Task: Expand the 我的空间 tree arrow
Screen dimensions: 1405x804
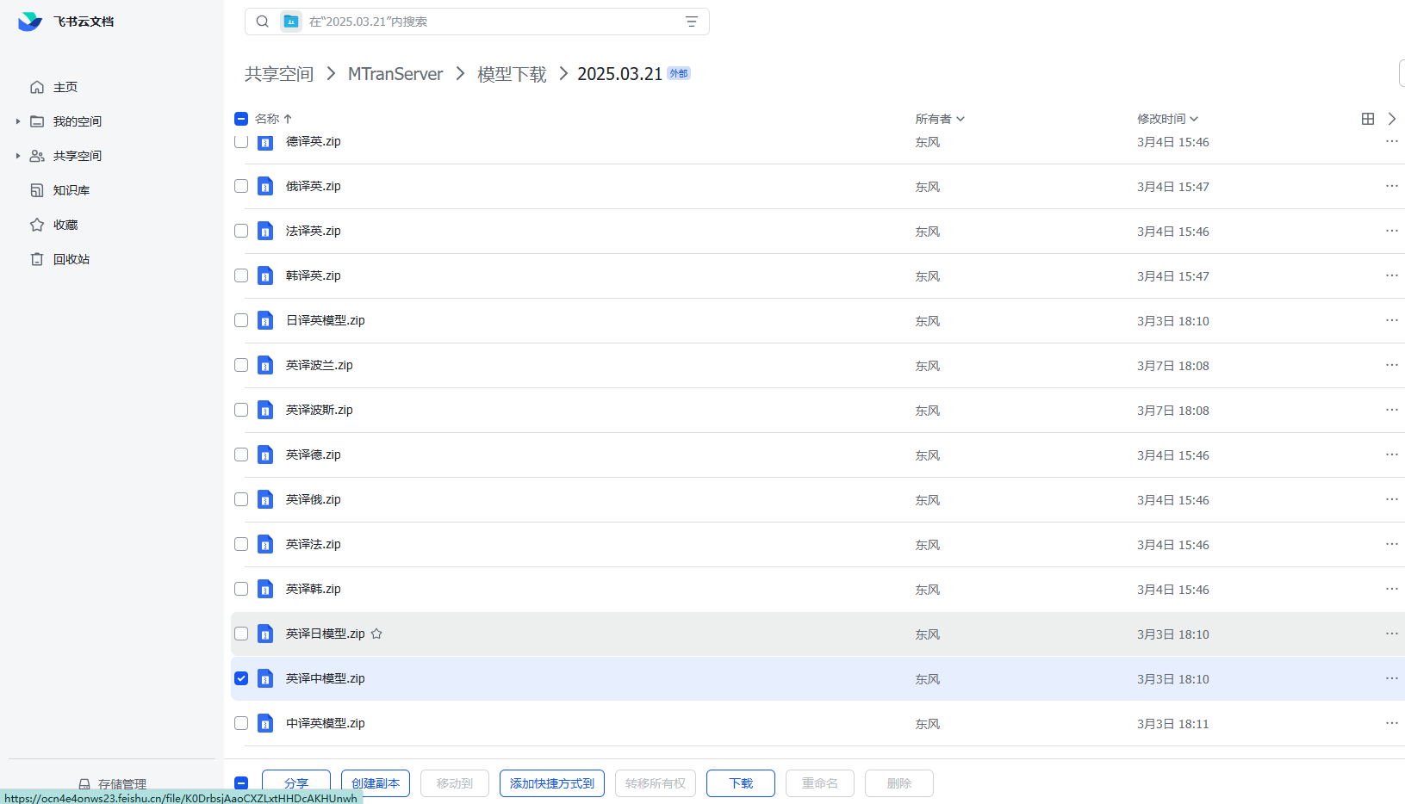Action: (x=18, y=121)
